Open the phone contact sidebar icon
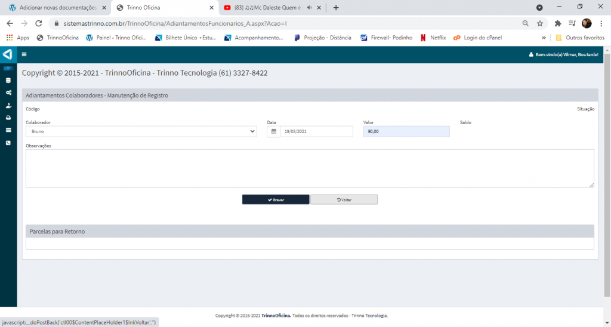The height and width of the screenshot is (327, 611). (x=8, y=143)
